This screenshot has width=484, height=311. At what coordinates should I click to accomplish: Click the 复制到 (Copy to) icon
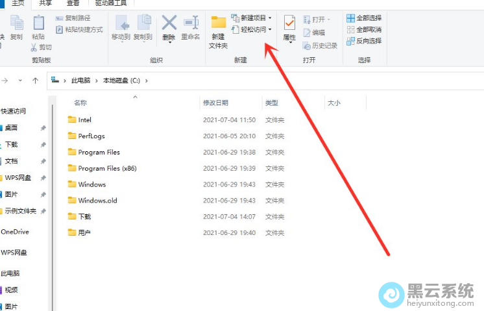(143, 24)
